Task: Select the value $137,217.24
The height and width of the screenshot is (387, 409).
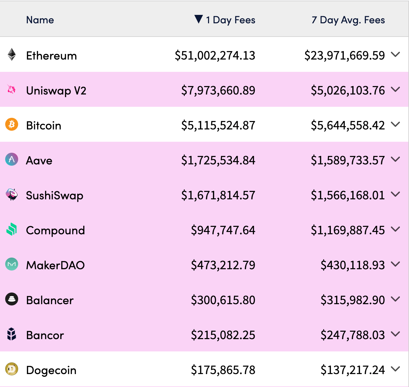Action: (x=353, y=370)
